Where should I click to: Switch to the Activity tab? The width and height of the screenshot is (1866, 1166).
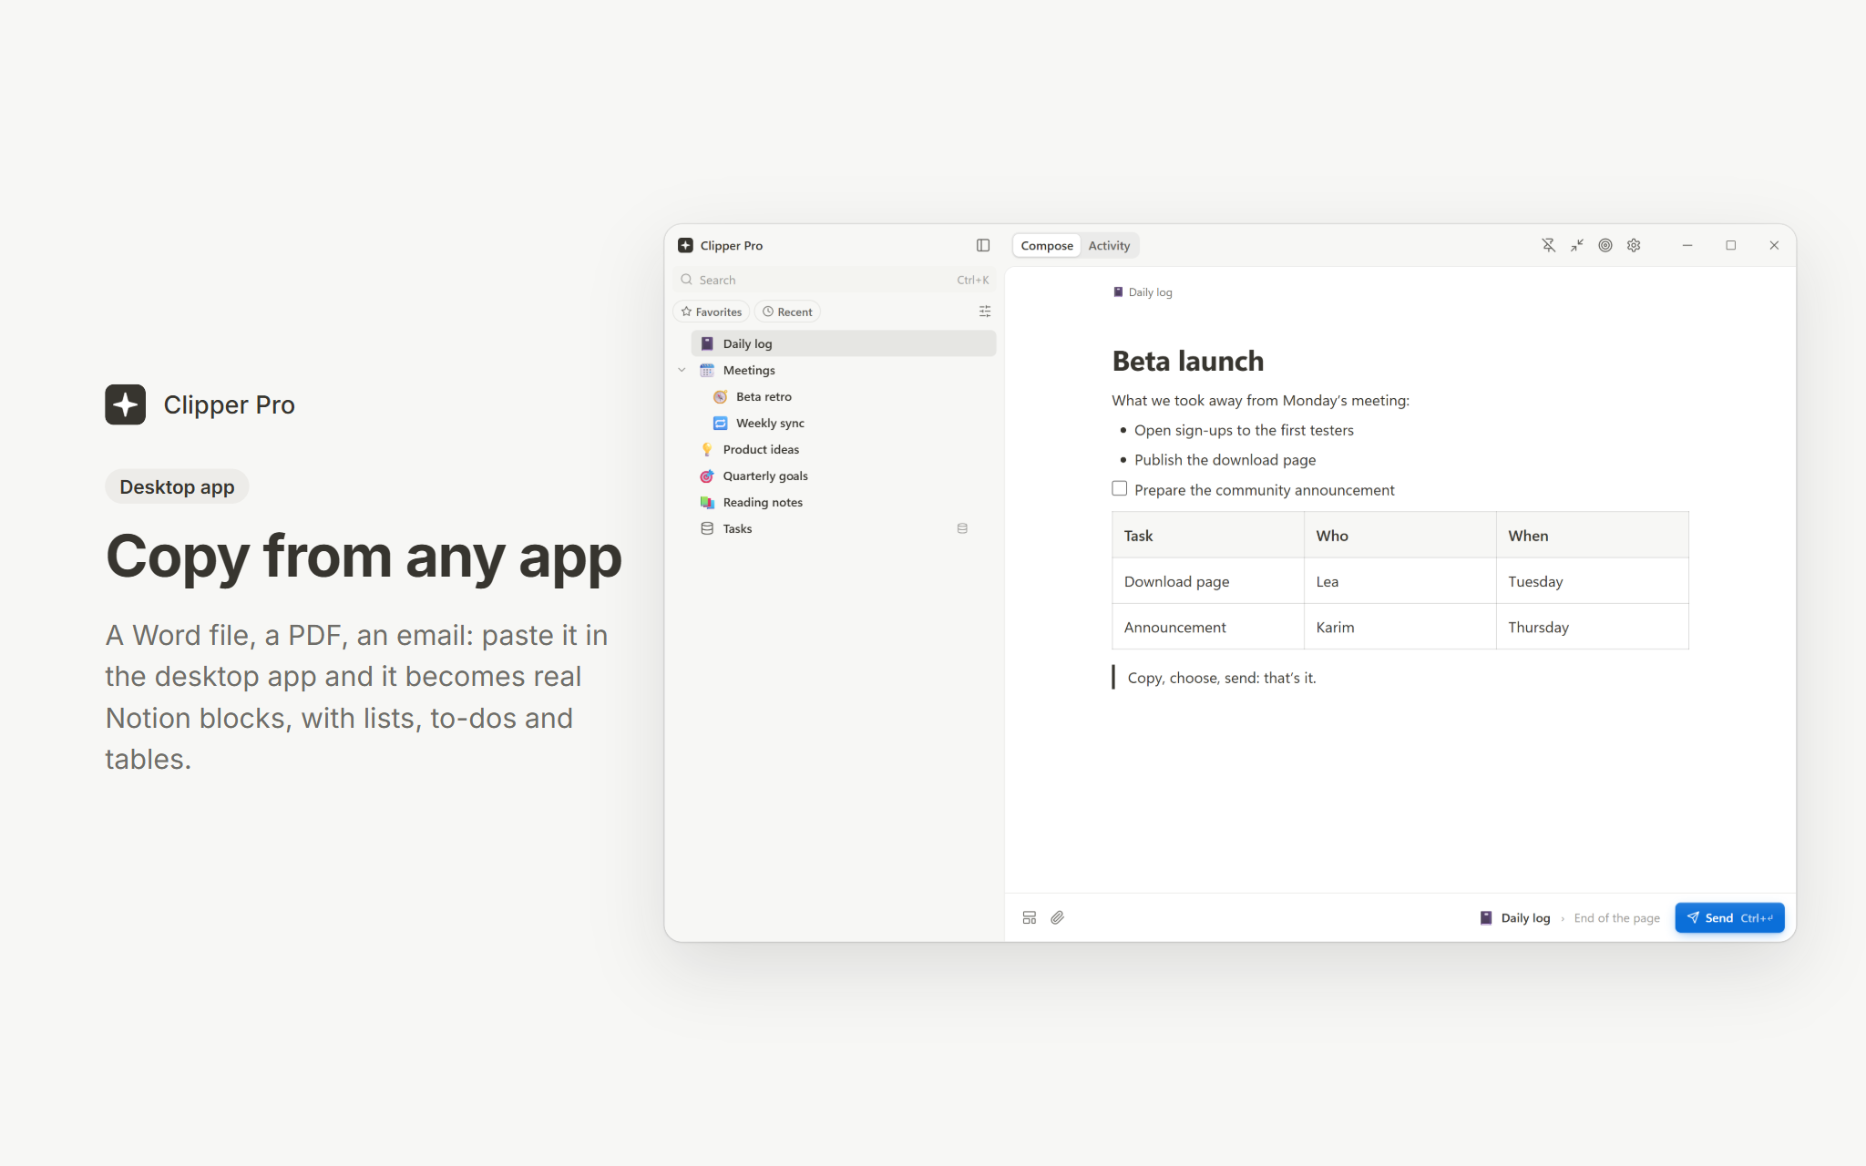click(x=1109, y=245)
